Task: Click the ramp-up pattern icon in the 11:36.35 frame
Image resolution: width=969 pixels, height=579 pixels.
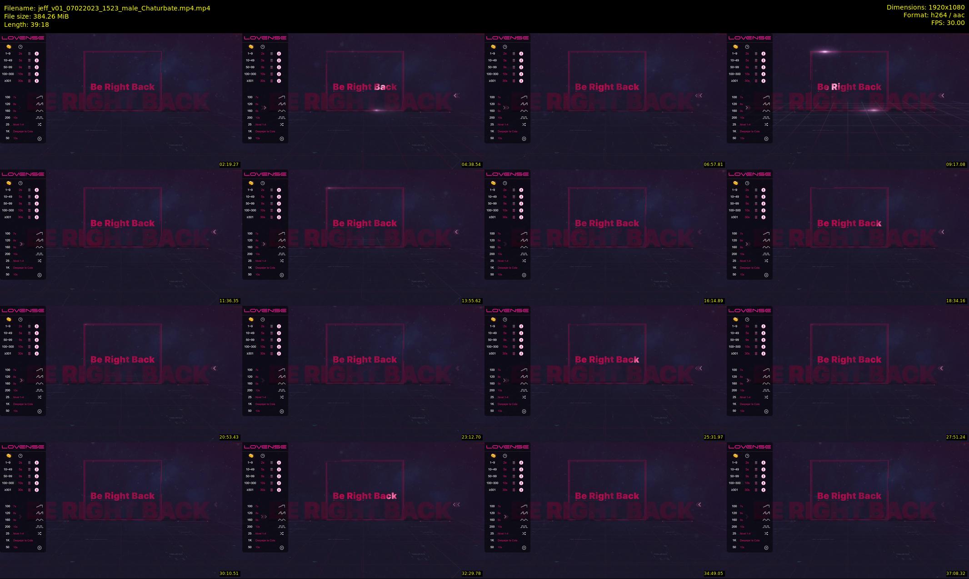Action: 40,234
